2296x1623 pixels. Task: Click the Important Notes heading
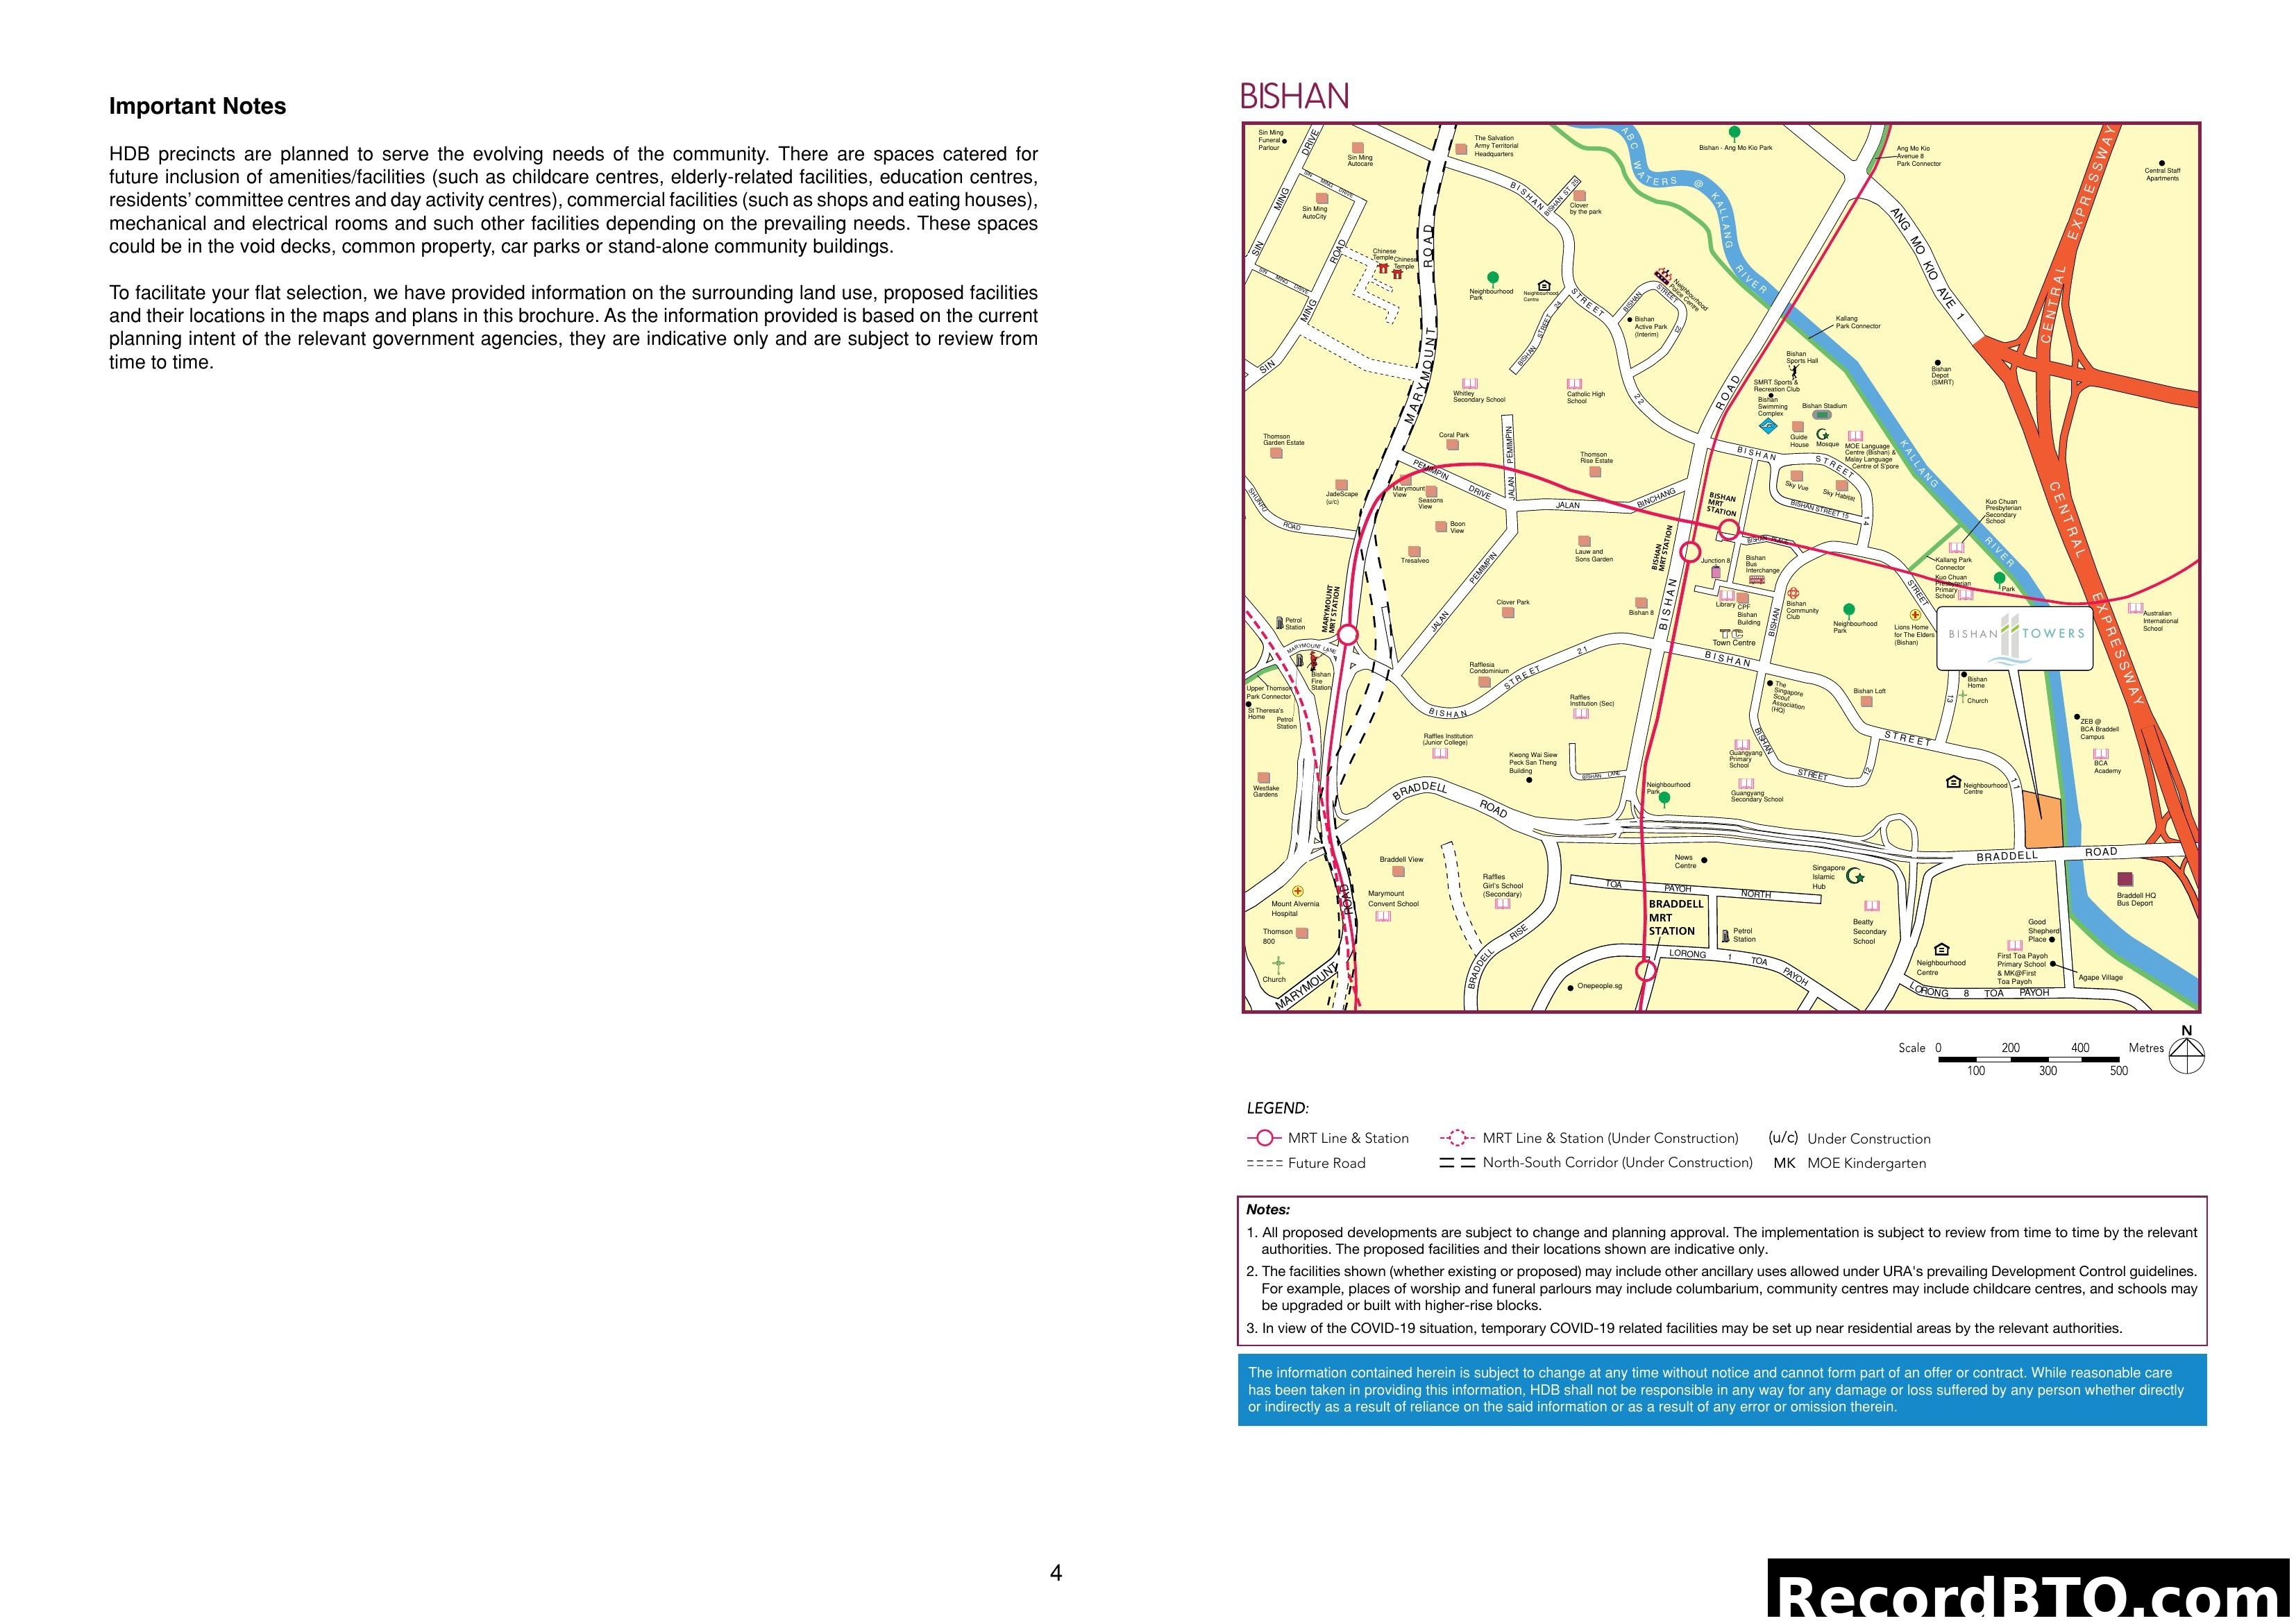click(198, 105)
